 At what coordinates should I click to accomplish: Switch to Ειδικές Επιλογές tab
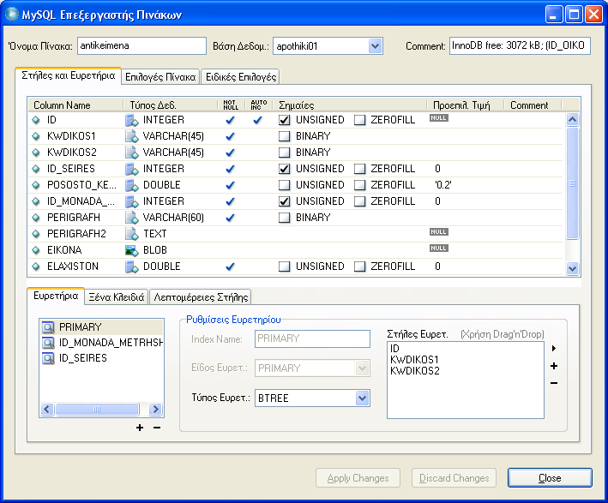pos(240,77)
